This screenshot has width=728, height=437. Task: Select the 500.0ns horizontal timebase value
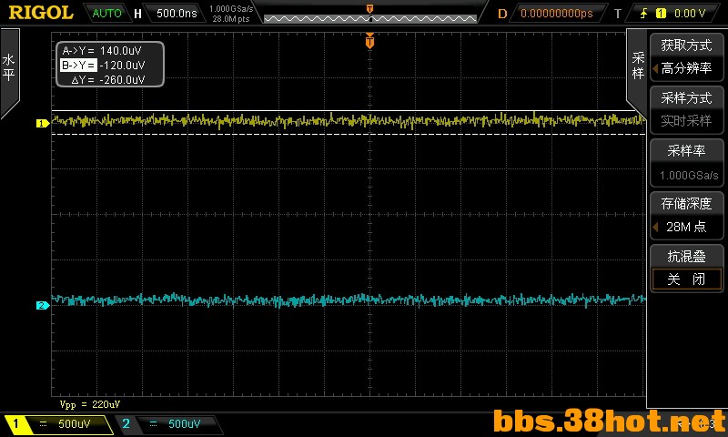pyautogui.click(x=177, y=13)
